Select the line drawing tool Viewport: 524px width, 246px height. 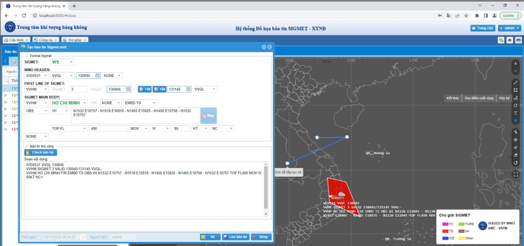pyautogui.click(x=516, y=83)
